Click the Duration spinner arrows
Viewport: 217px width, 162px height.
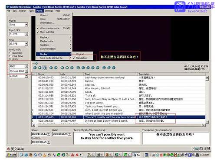pyautogui.click(x=49, y=142)
